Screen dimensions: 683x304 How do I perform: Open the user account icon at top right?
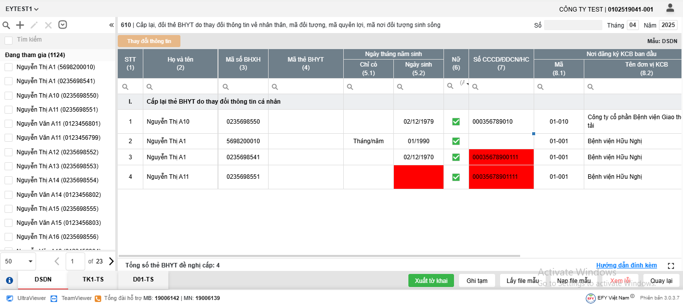(670, 8)
